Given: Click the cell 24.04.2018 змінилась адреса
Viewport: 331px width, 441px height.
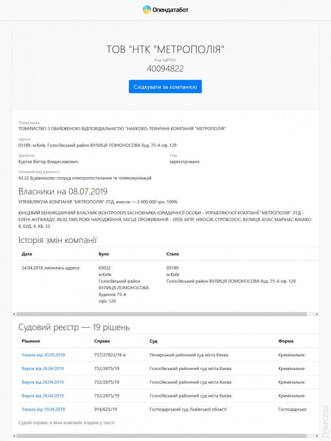Looking at the screenshot, I should click(51, 268).
